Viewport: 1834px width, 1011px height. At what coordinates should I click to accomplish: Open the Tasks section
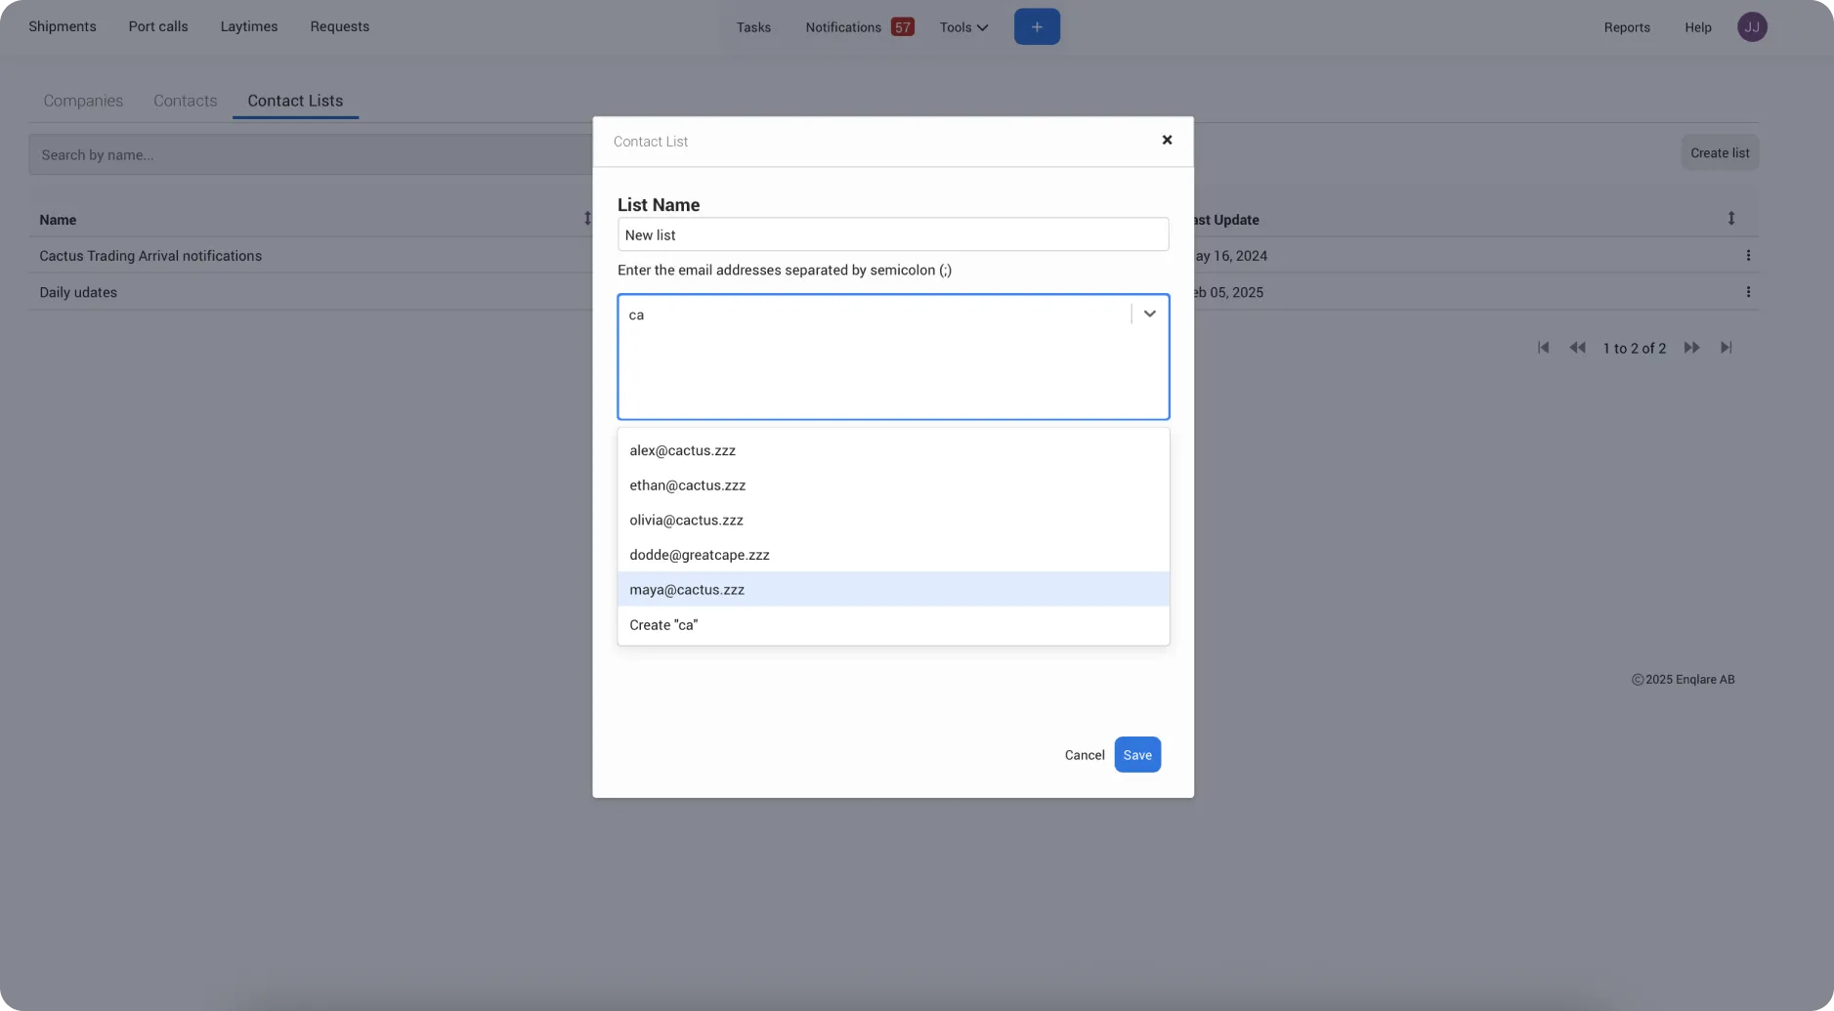tap(753, 27)
